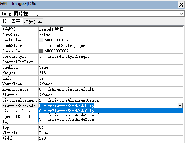
Task: Select BackStyle value fmBackStyleOpaque
Action: (x=111, y=45)
